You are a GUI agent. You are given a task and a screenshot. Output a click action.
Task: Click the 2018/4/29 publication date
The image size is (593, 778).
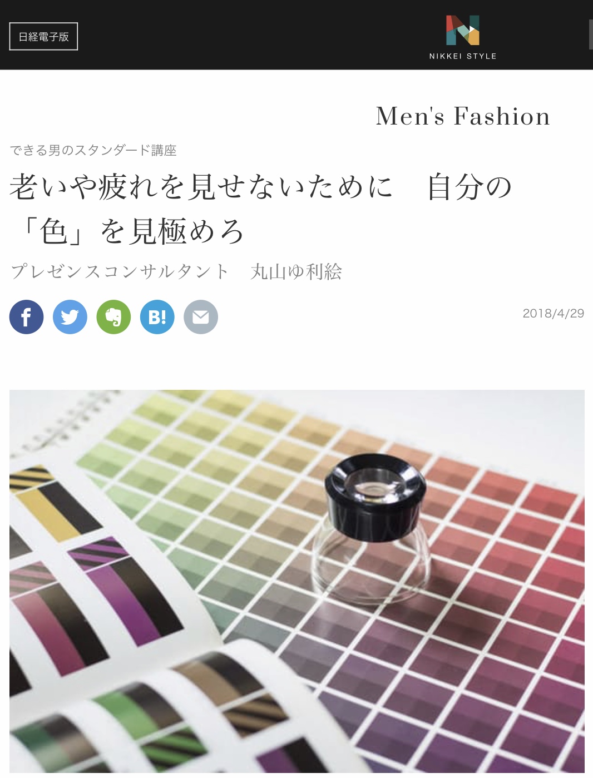pos(554,313)
